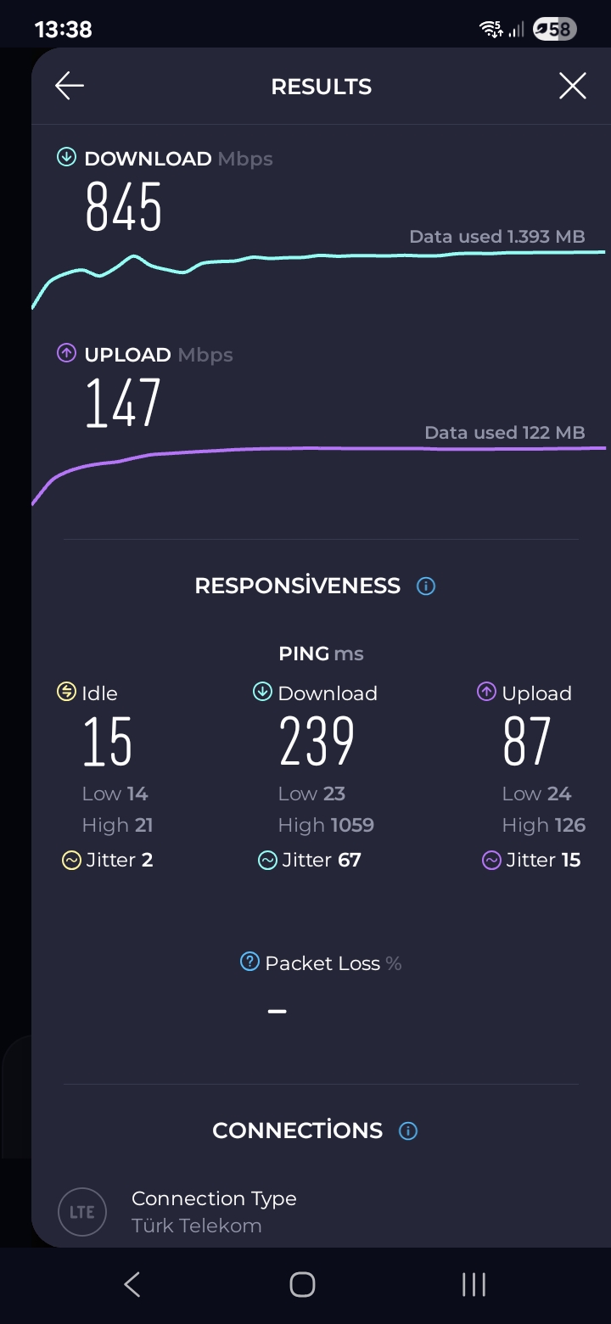Open recent apps from the navigation bar
The image size is (611, 1324).
pyautogui.click(x=474, y=1285)
